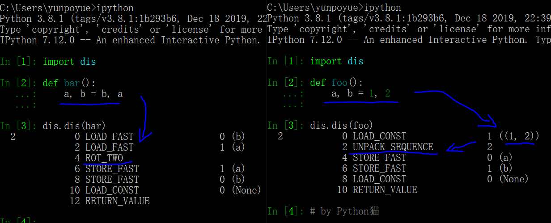551x223 pixels.
Task: Click STORE_FAST at offset 6 in left terminal
Action: click(x=112, y=168)
